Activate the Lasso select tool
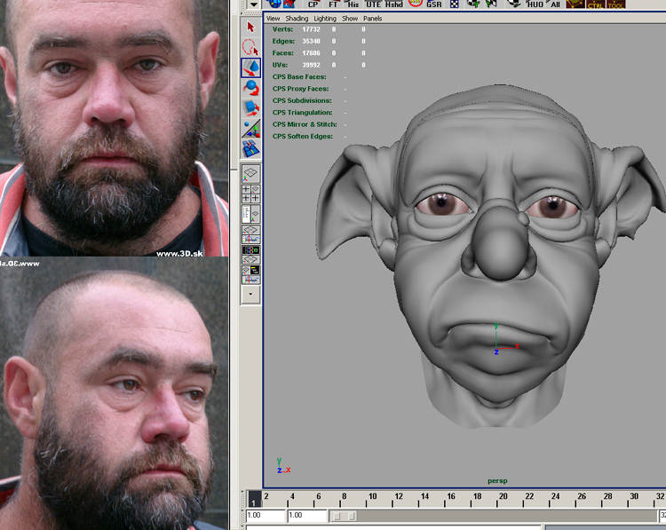 251,47
